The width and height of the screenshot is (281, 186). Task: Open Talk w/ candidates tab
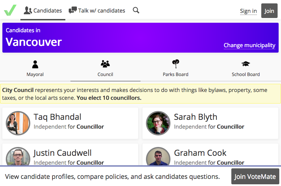(97, 11)
